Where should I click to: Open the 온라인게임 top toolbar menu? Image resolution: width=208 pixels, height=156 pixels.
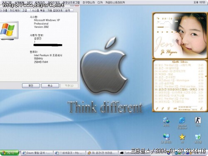click(54, 2)
